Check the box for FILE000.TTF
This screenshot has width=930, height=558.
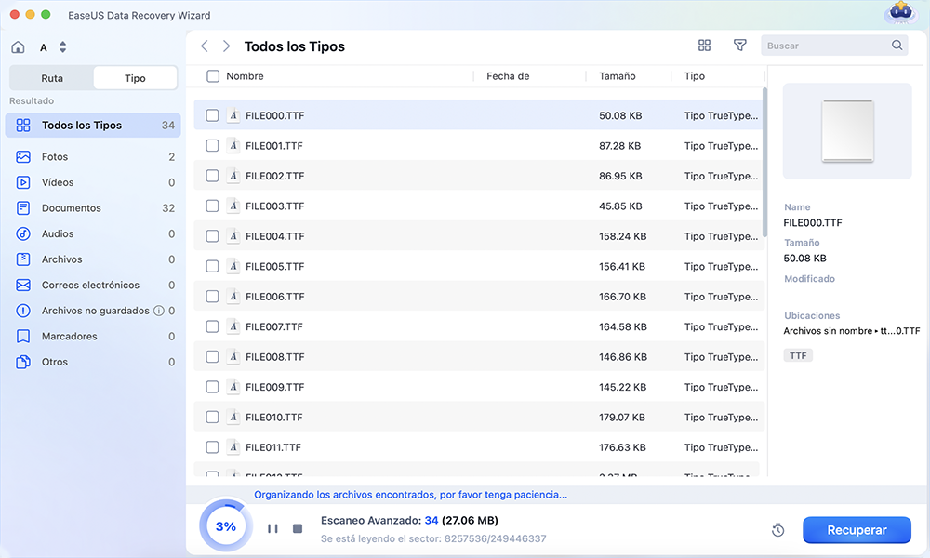pos(212,115)
